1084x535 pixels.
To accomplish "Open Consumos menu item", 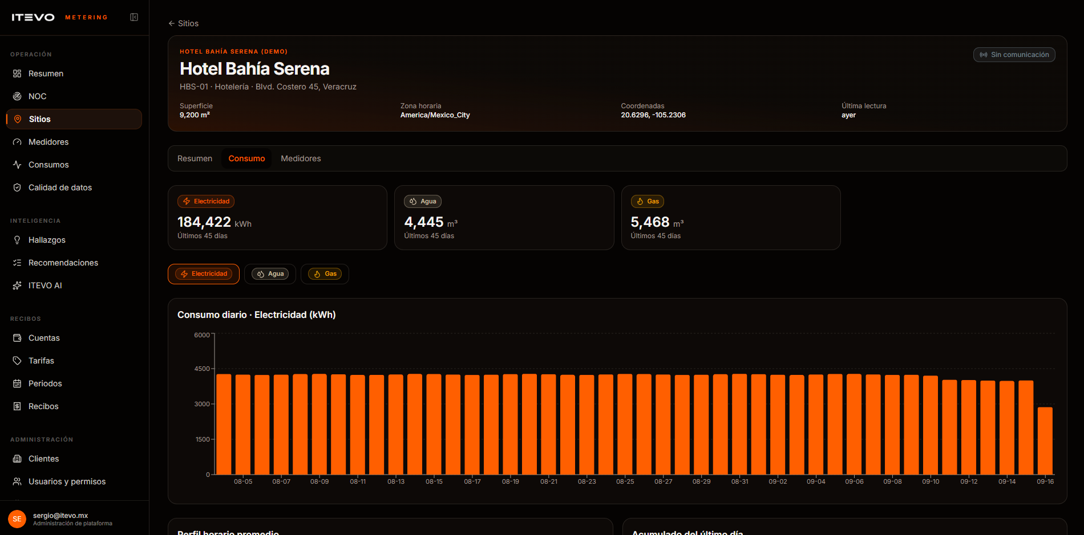I will (74, 165).
